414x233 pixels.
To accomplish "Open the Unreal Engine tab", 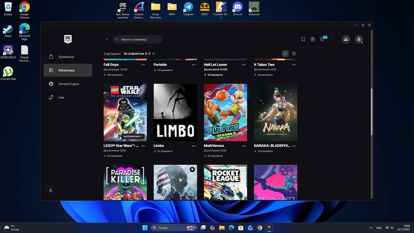I will 68,84.
